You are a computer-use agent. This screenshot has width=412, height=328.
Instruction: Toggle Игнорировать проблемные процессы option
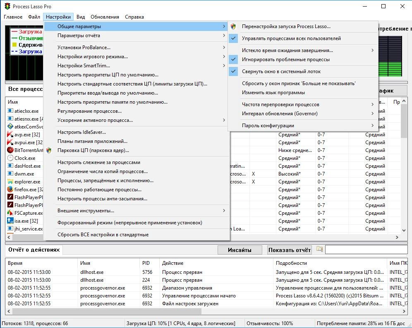303,59
